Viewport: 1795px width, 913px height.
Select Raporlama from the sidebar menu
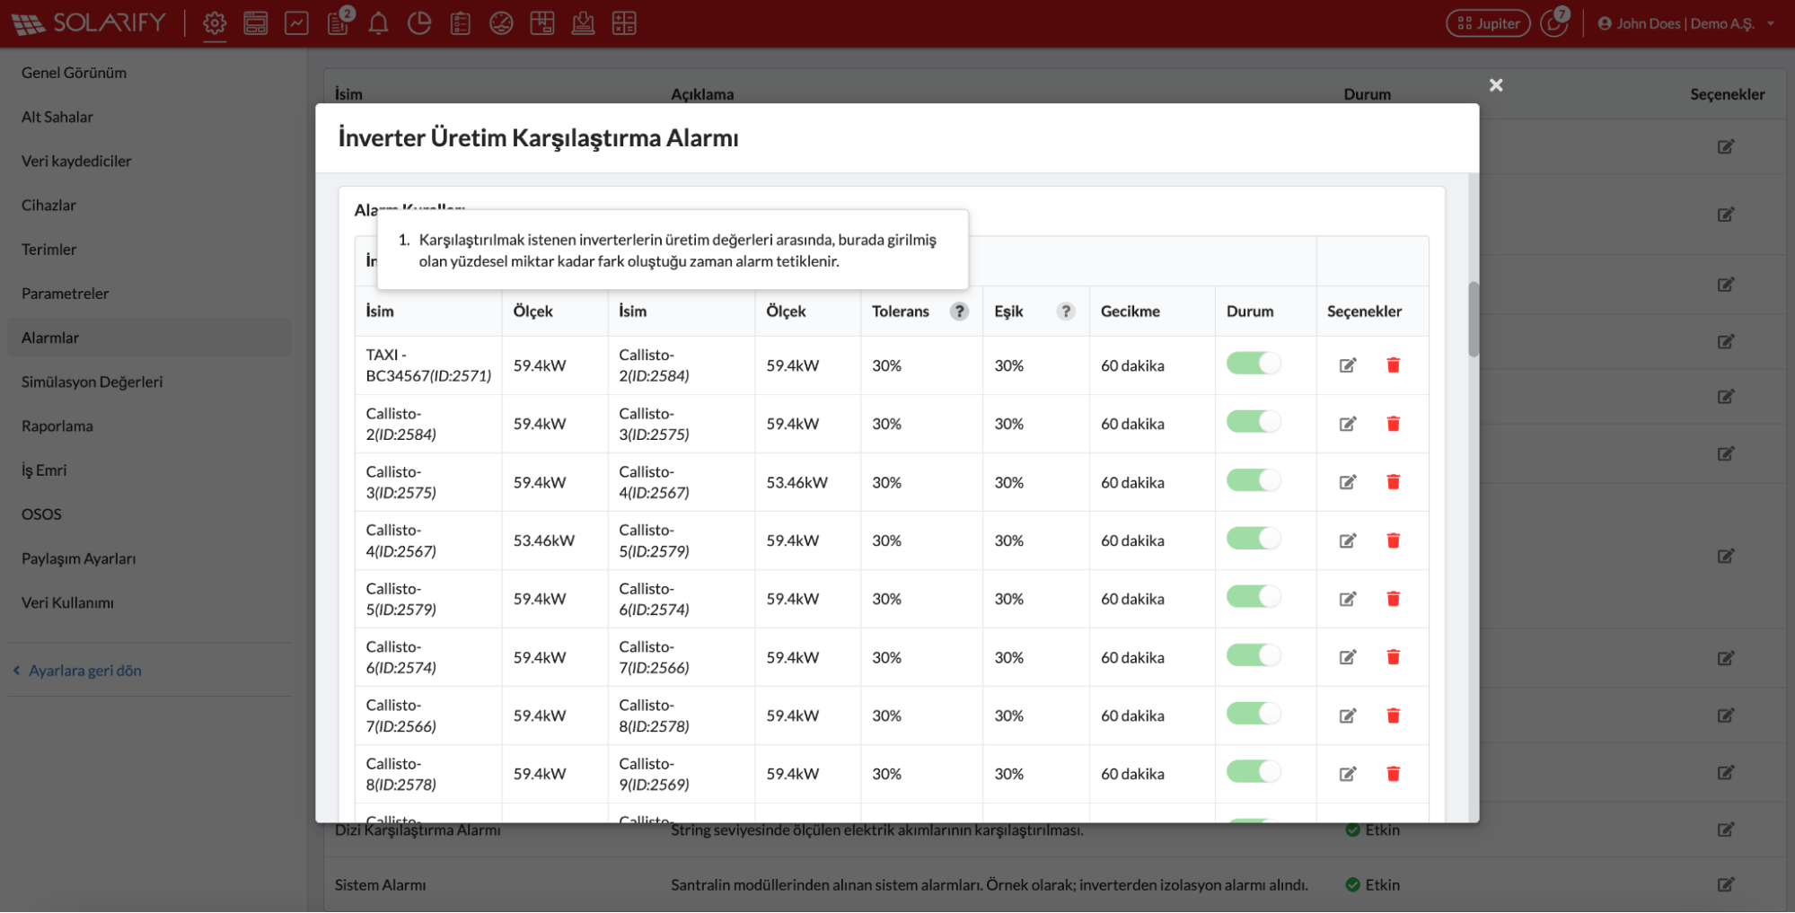point(57,426)
